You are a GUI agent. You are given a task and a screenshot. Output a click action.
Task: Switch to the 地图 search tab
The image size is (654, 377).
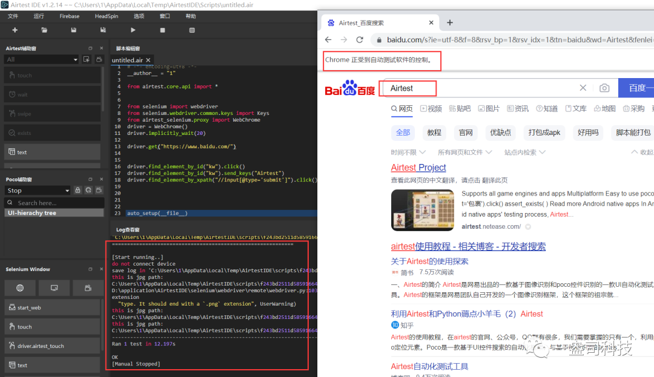pos(605,109)
